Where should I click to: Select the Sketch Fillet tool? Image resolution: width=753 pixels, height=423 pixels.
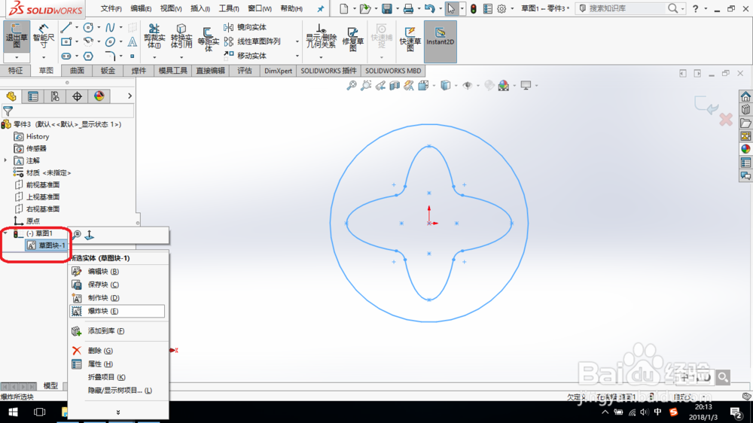point(110,56)
